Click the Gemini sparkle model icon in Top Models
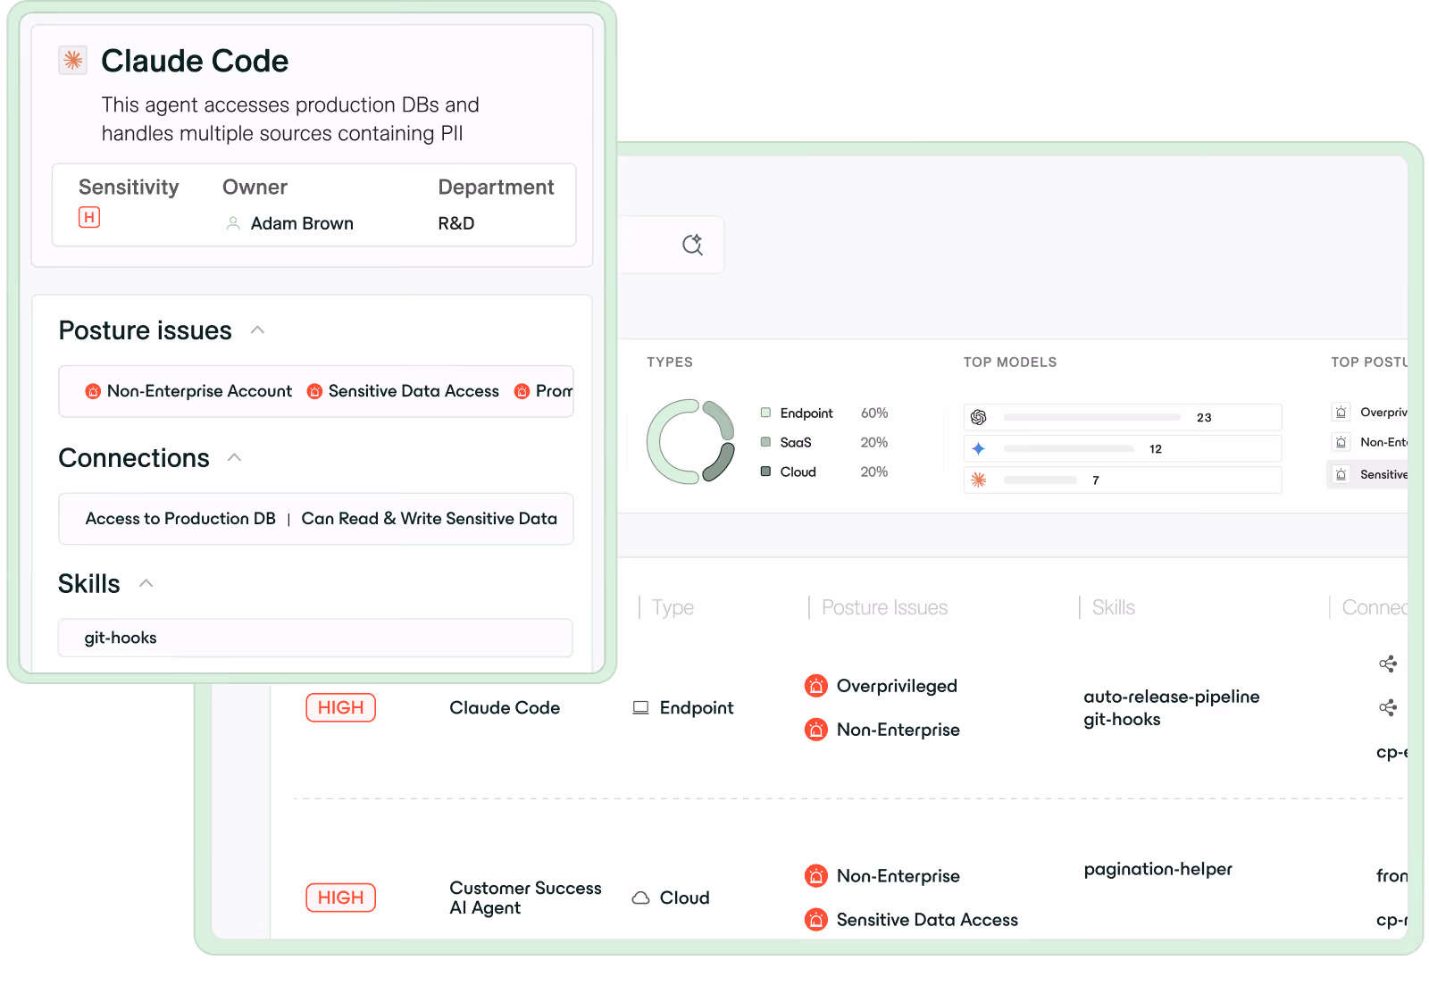This screenshot has height=1002, width=1429. 979,448
